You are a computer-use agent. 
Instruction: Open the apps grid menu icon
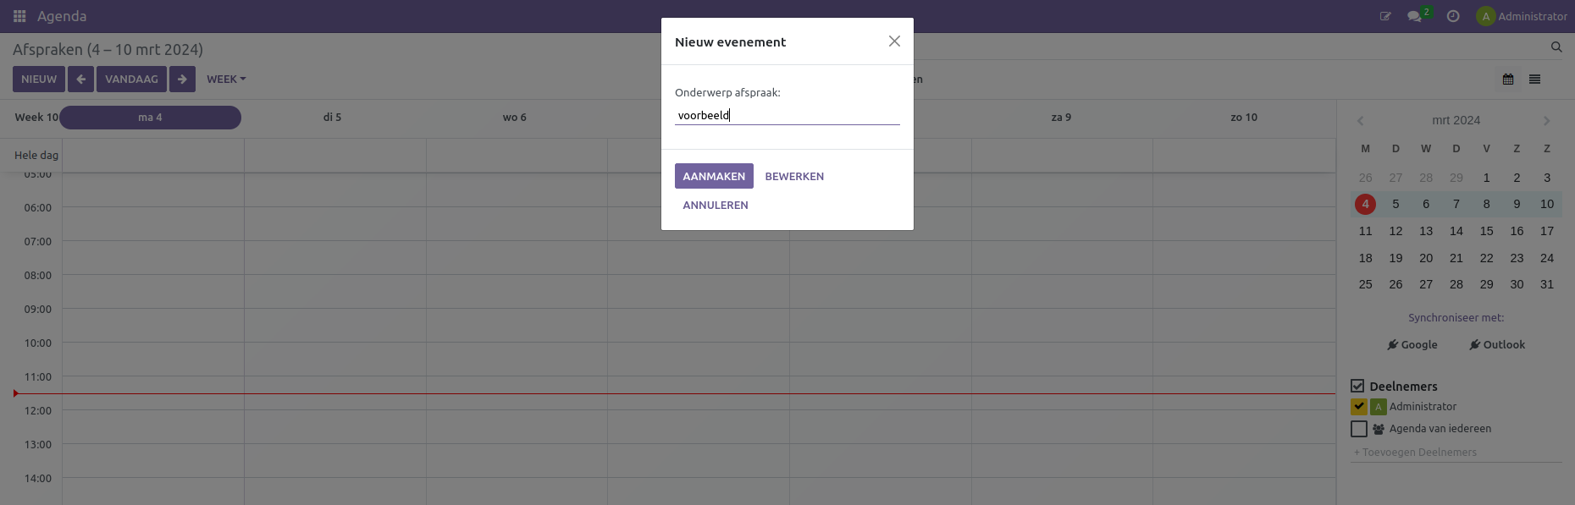coord(19,16)
